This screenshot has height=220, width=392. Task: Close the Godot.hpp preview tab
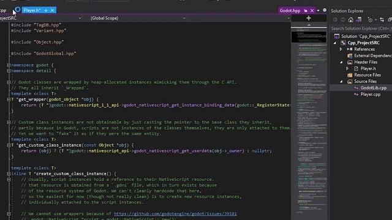pos(312,10)
